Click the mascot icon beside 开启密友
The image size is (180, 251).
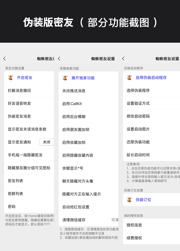(11, 78)
